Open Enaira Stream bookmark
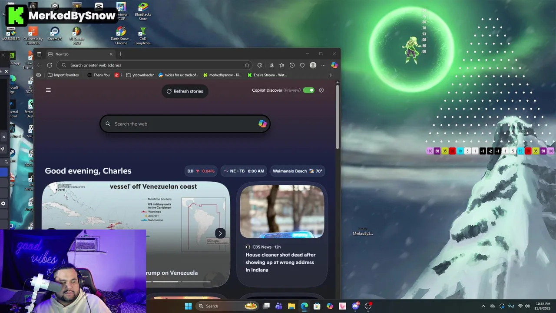 tap(267, 75)
